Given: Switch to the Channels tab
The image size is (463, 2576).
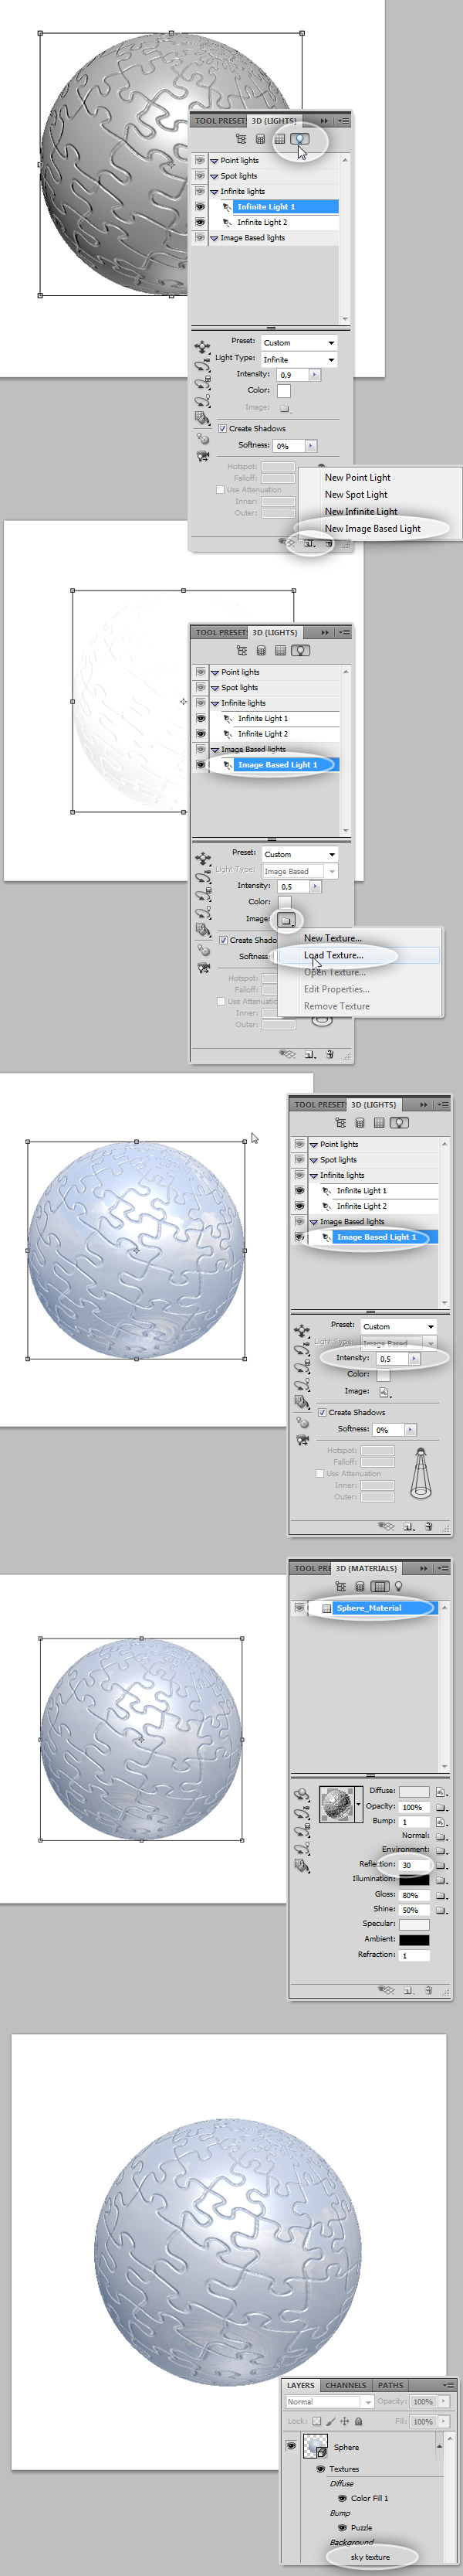Looking at the screenshot, I should click(345, 2385).
